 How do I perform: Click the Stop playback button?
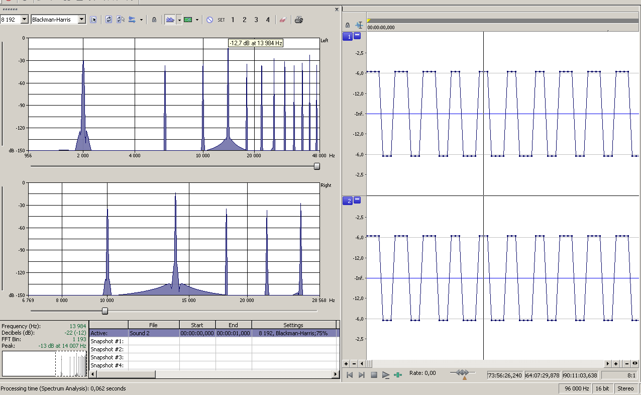374,375
